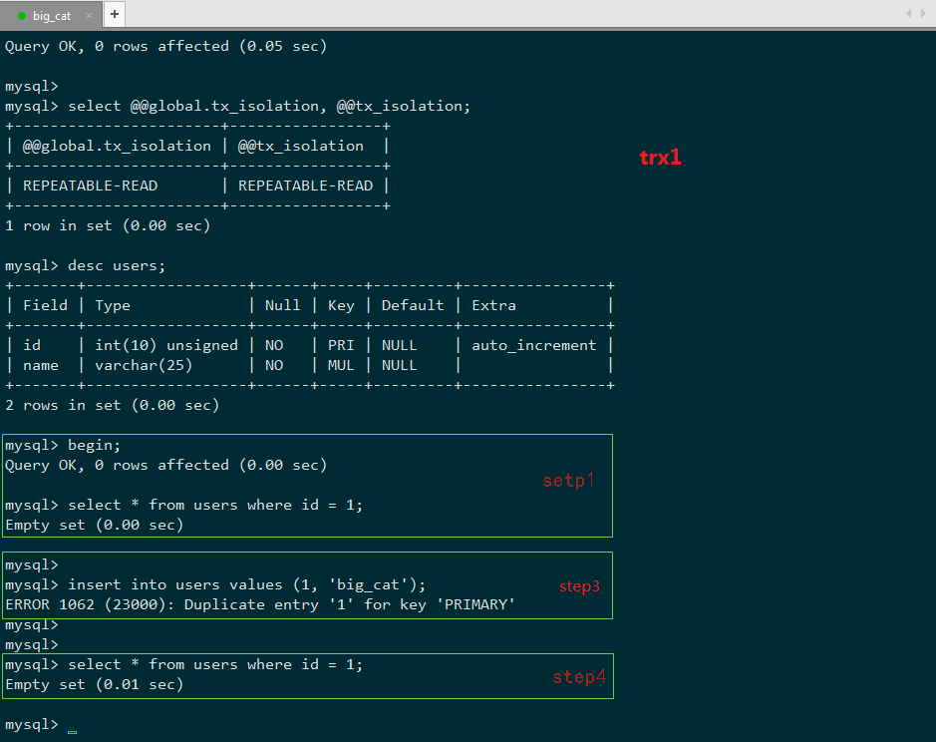Click the 'name' field cell
Viewport: 936px width, 742px height.
point(41,366)
